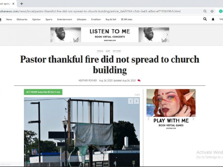Open the burned sign article photo
223x167 pixels.
[x=82, y=132]
